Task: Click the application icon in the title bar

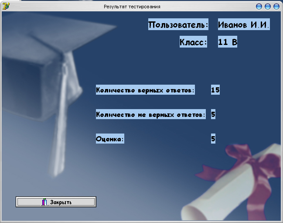Action: [x=6, y=6]
